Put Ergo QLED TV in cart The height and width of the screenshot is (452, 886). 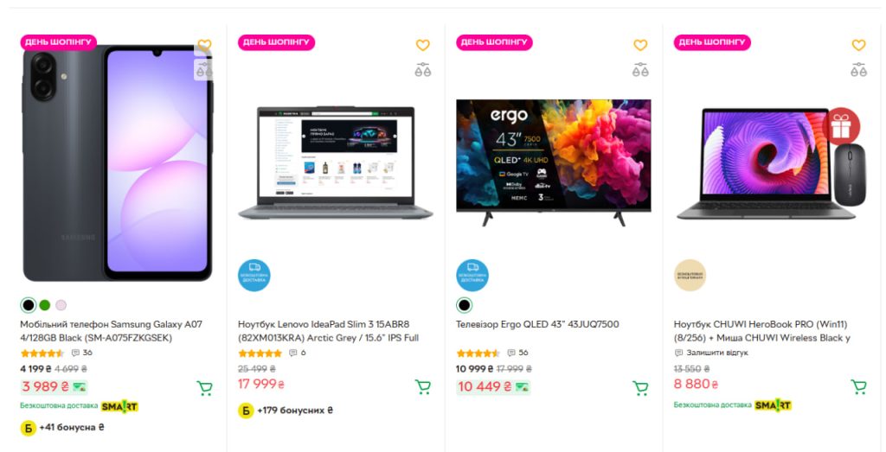(640, 388)
